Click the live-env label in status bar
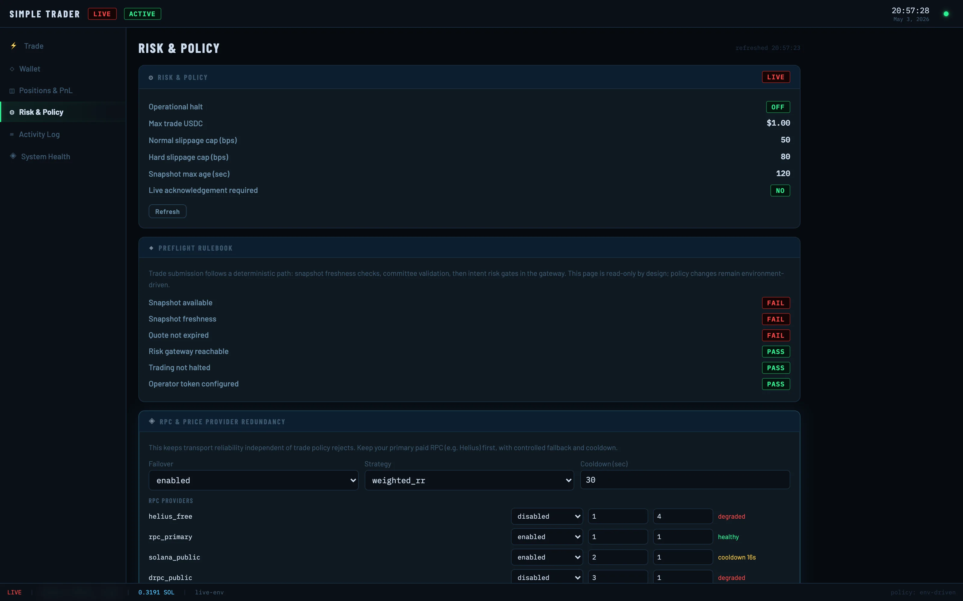Viewport: 963px width, 601px height. tap(209, 592)
